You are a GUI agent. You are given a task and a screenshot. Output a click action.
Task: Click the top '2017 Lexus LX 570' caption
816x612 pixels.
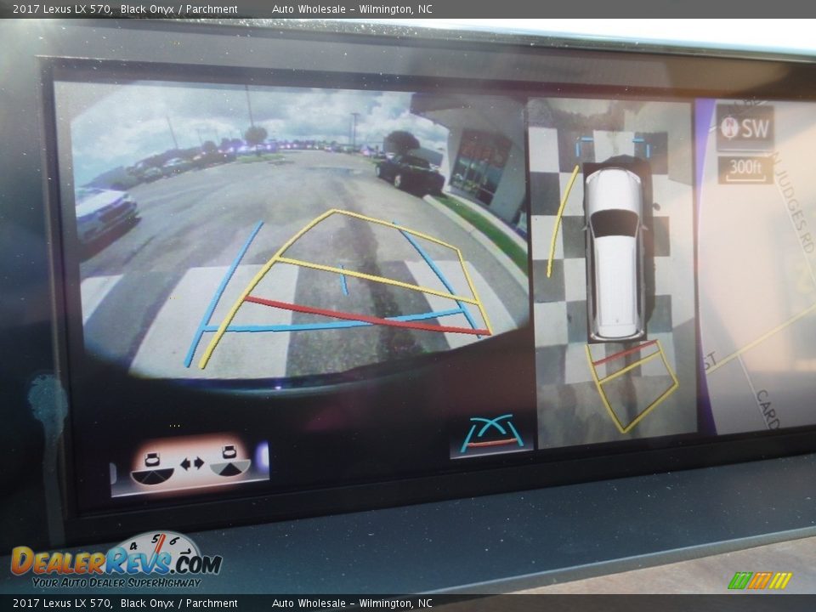click(x=61, y=9)
